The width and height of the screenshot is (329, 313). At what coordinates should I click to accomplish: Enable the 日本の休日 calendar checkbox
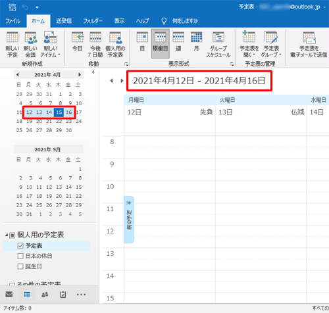click(x=20, y=256)
